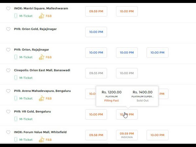Favorite INOX Mantri Square heart icon

tap(8, 8)
